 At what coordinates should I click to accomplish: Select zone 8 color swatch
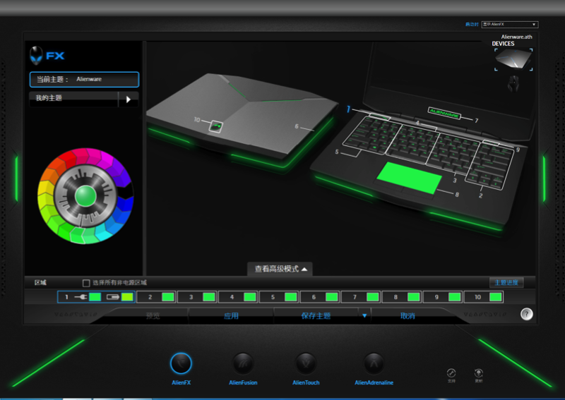click(x=414, y=297)
